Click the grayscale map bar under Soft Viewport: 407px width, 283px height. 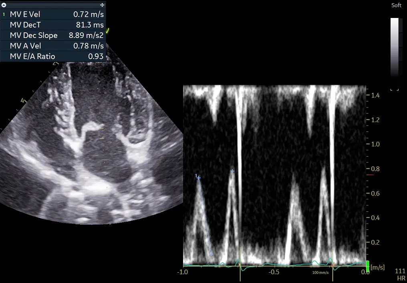pos(395,48)
